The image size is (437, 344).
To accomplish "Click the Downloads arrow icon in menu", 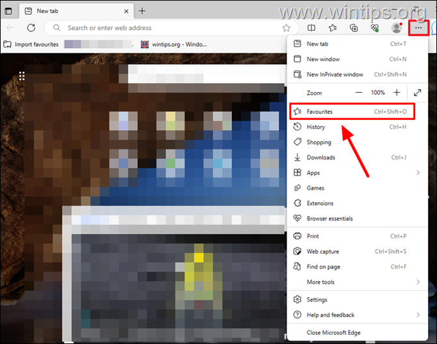I will tap(297, 157).
